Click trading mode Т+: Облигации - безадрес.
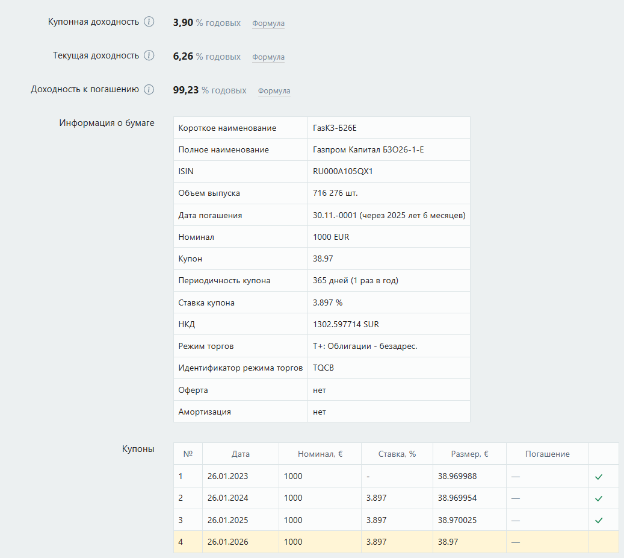 (365, 346)
